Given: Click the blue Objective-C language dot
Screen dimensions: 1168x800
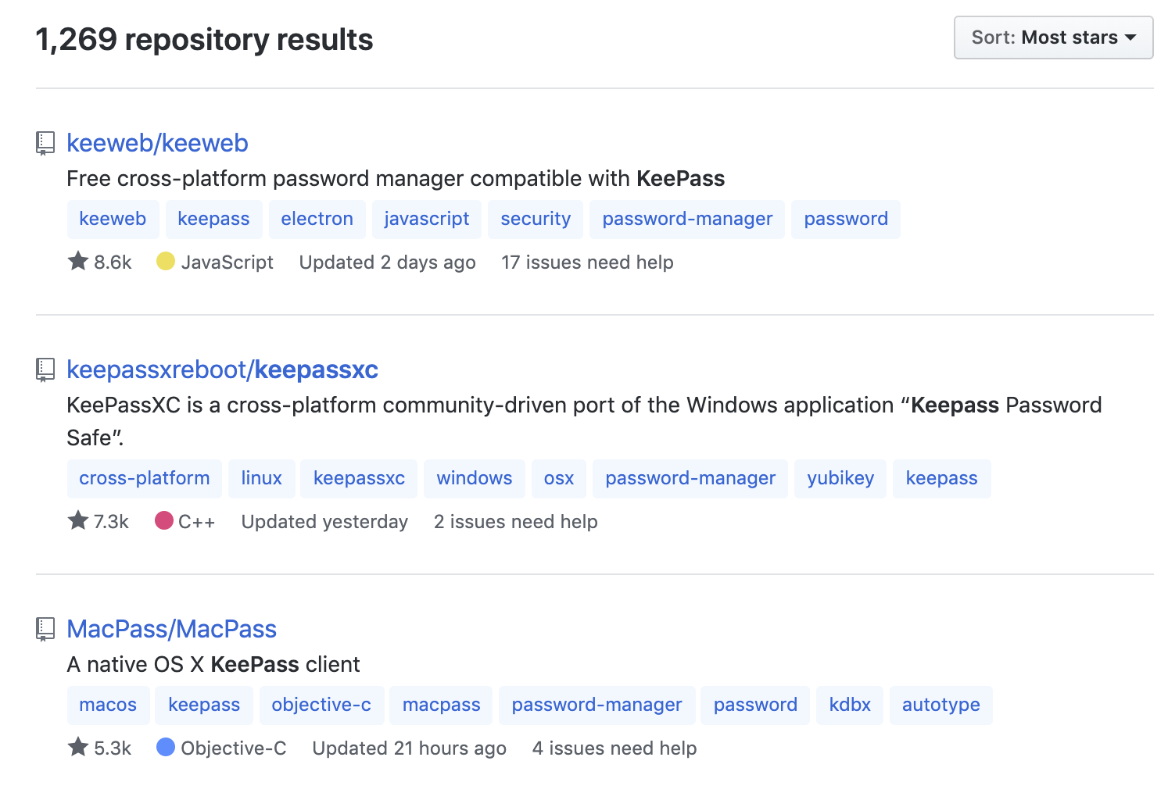Looking at the screenshot, I should point(165,747).
